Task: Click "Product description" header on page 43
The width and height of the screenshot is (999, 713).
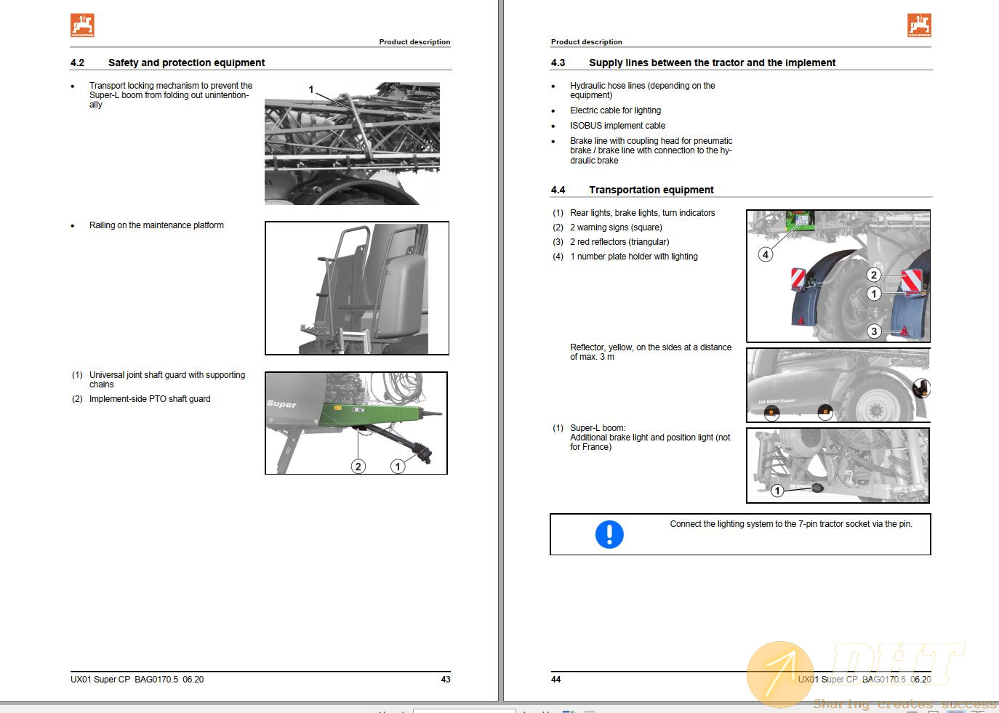Action: 414,42
